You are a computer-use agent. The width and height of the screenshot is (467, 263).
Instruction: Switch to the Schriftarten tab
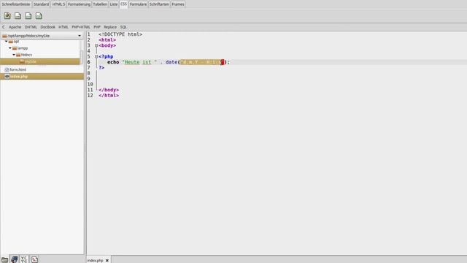pos(159,4)
